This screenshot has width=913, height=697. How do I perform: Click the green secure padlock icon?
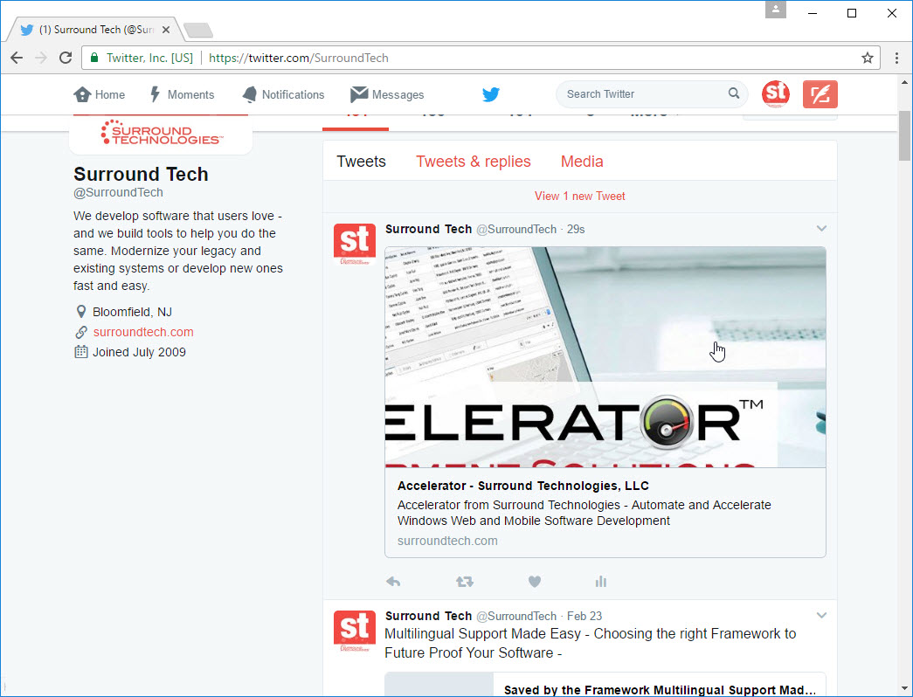(x=93, y=58)
